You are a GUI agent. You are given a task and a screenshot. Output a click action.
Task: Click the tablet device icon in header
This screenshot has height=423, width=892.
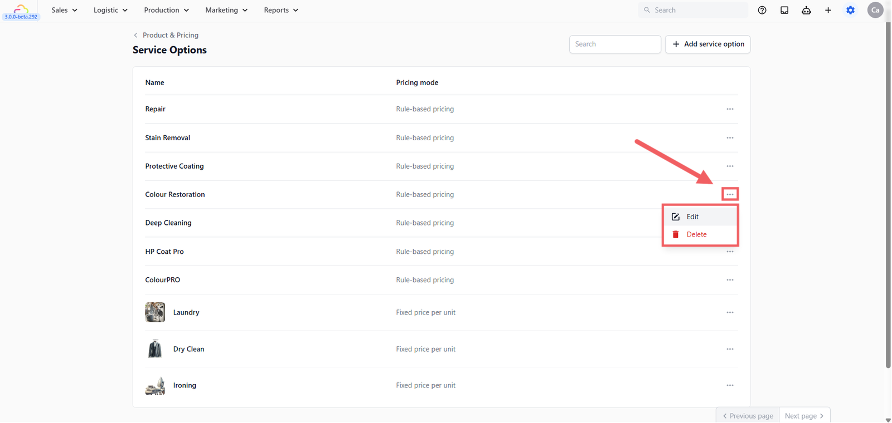click(784, 10)
